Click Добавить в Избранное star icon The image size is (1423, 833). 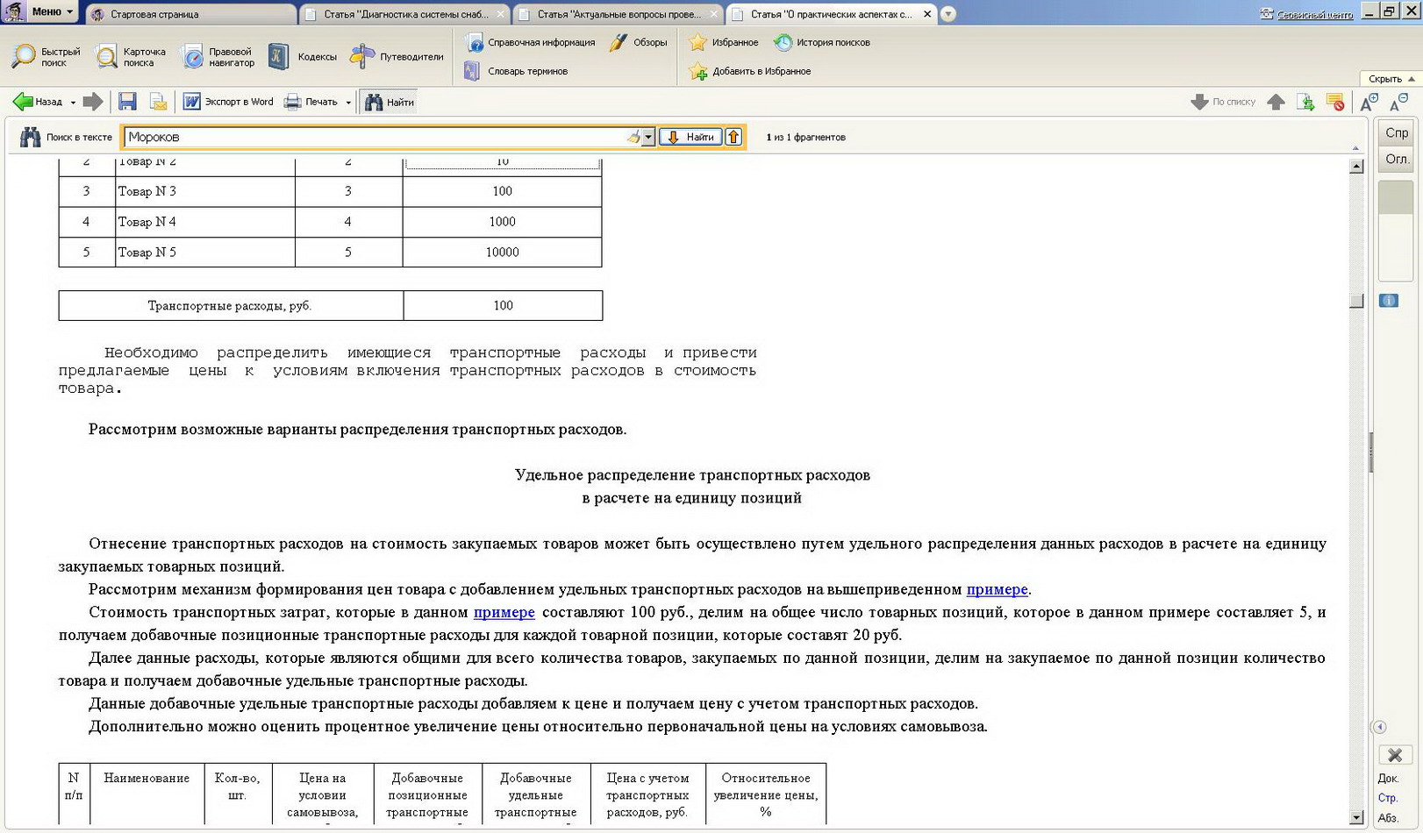(698, 71)
